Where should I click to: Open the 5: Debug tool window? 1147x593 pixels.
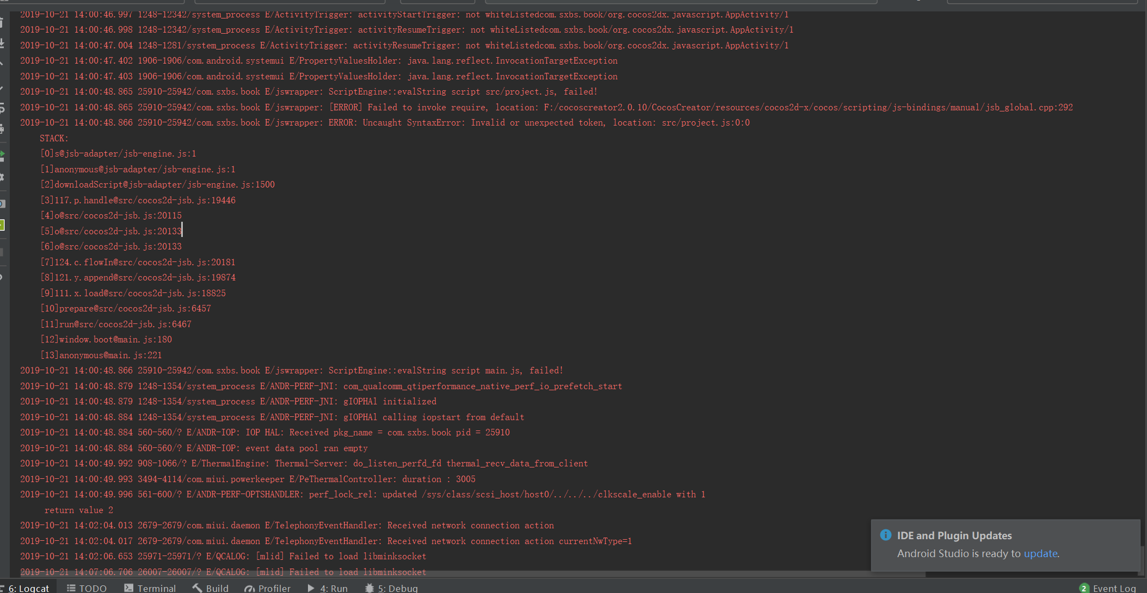pyautogui.click(x=391, y=588)
